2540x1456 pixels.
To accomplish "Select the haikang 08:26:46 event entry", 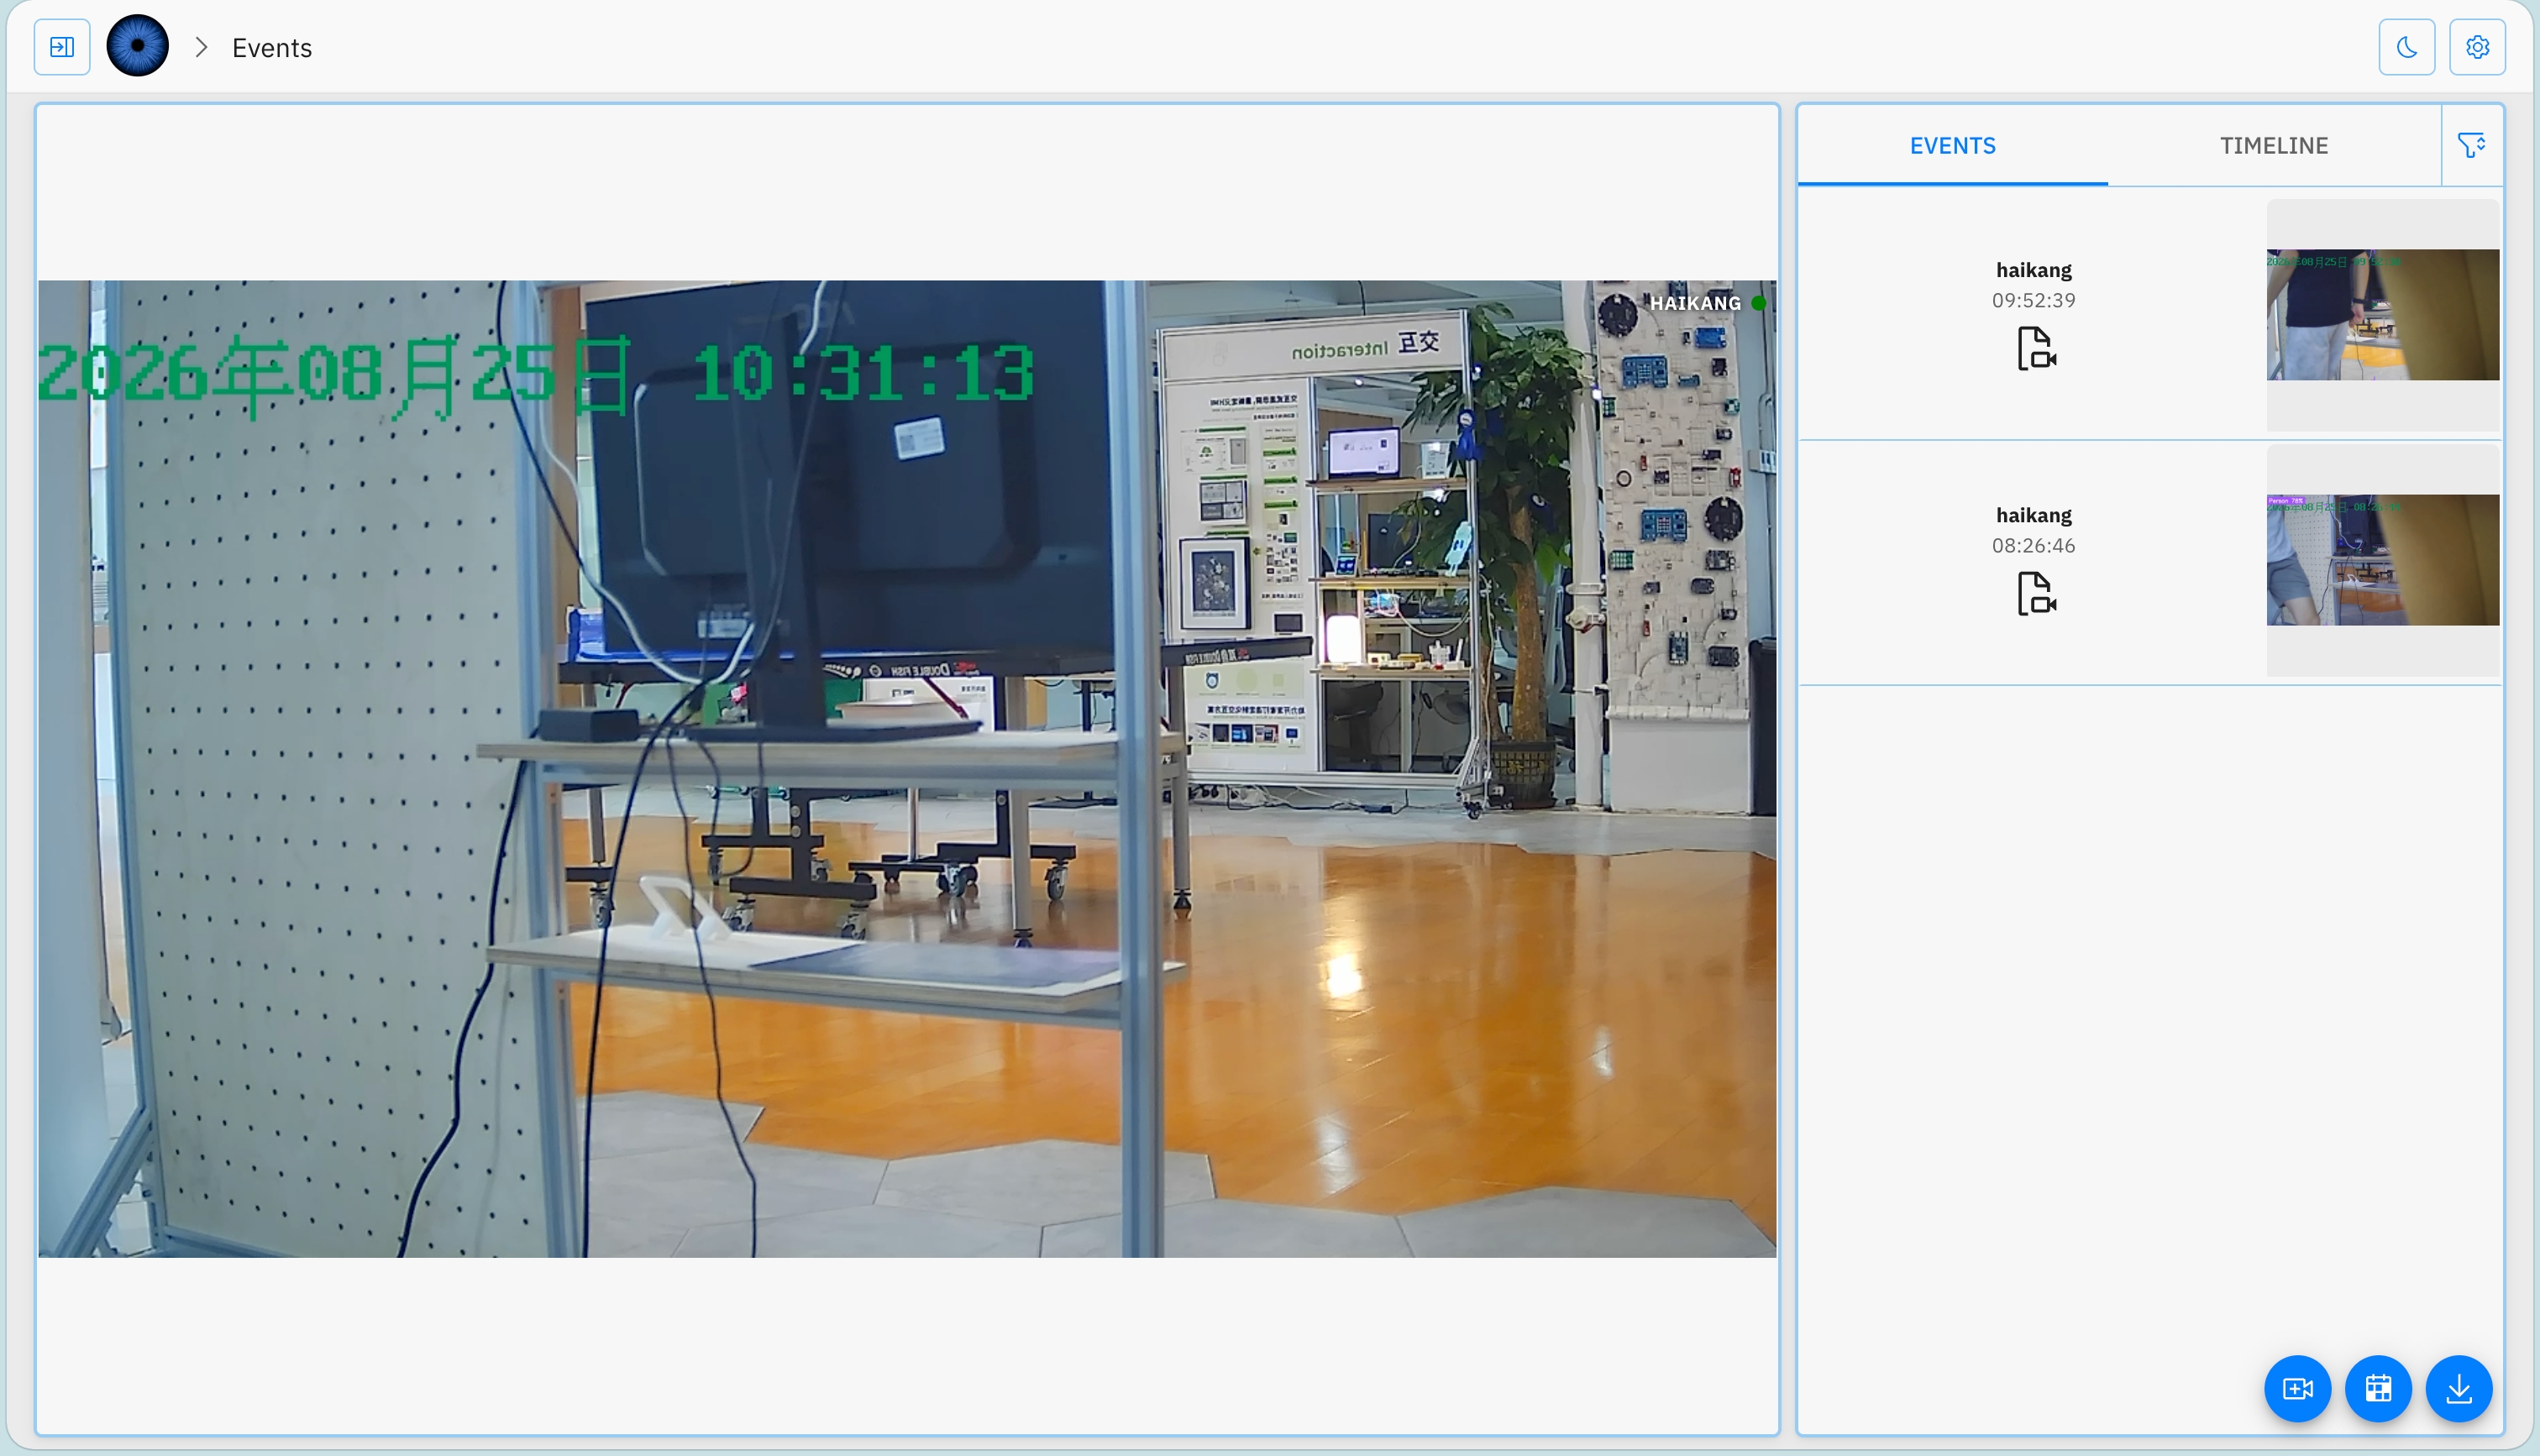I will tap(2150, 562).
